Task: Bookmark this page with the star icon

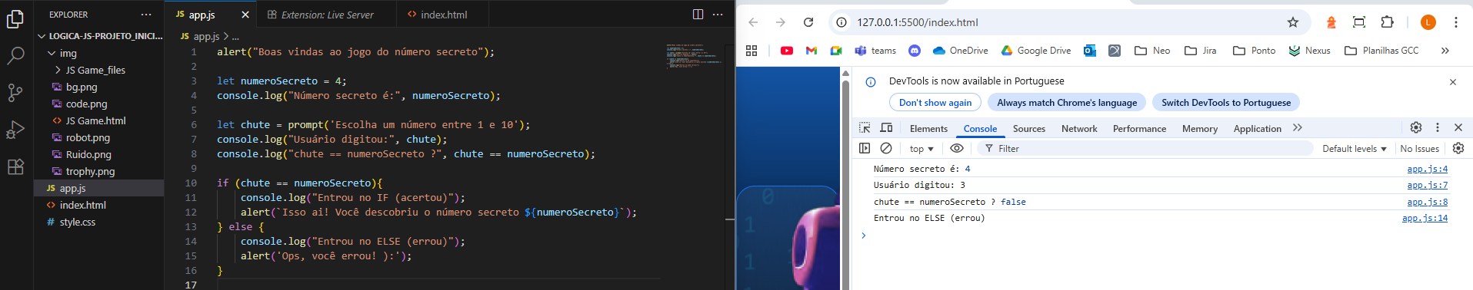Action: click(x=1293, y=22)
